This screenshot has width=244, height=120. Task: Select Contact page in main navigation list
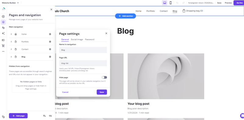[x=31, y=49]
